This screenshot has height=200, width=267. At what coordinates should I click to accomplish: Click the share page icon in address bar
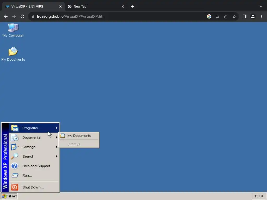click(226, 16)
